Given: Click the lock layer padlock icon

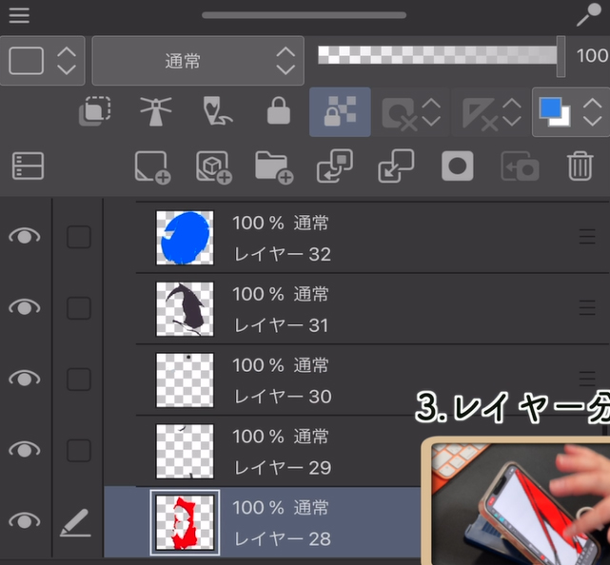Looking at the screenshot, I should tap(278, 112).
